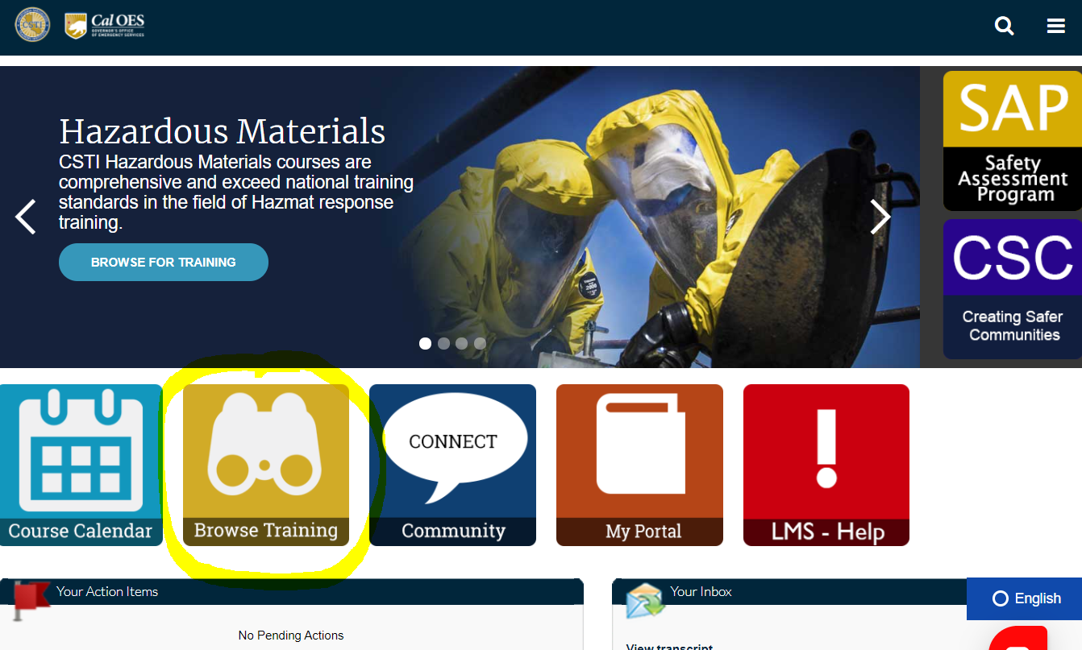The width and height of the screenshot is (1082, 650).
Task: Click the Cal OES logo
Action: [105, 26]
